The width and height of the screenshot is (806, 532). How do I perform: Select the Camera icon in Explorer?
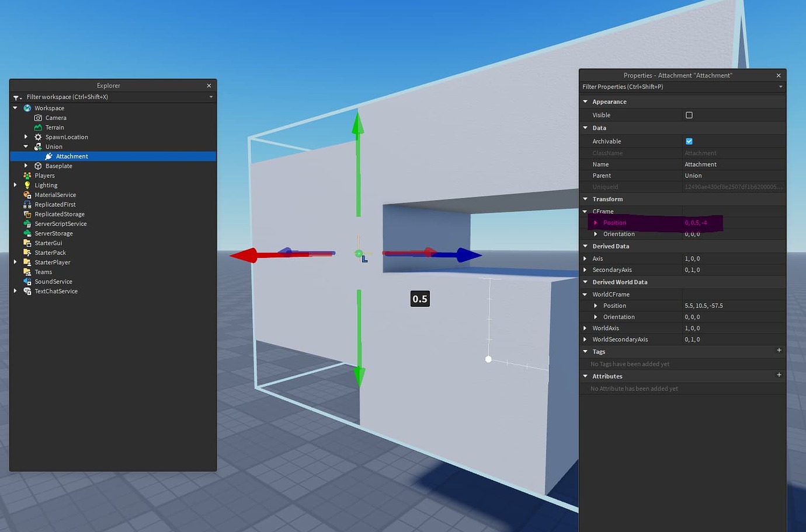(38, 118)
